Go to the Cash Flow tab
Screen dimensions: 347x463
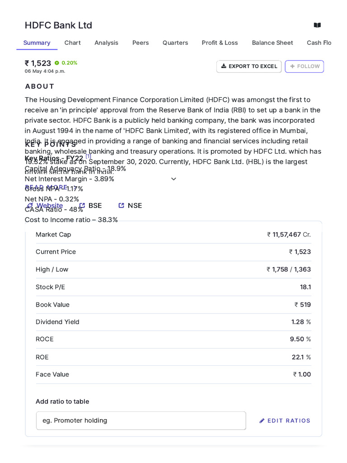(319, 43)
